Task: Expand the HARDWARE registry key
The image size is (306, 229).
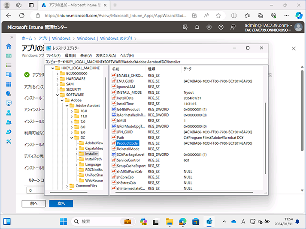Action: [x=58, y=79]
